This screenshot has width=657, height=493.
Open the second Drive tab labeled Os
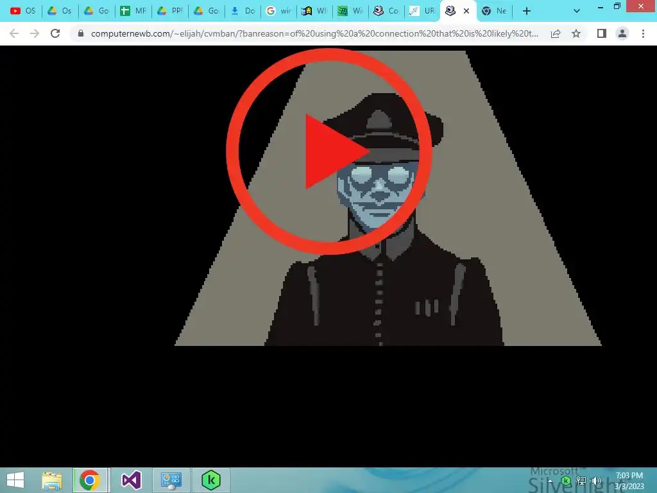[59, 11]
